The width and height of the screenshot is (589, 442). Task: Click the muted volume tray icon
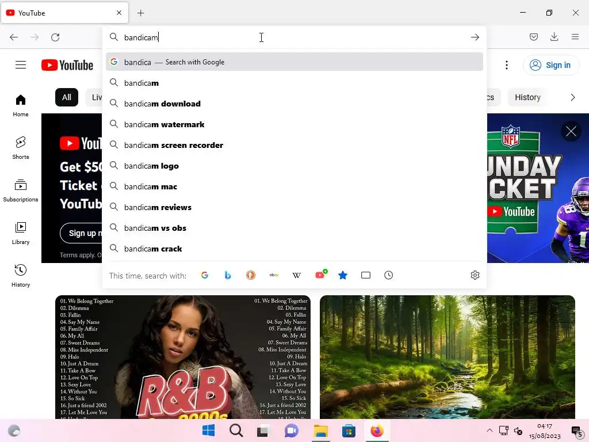[518, 430]
